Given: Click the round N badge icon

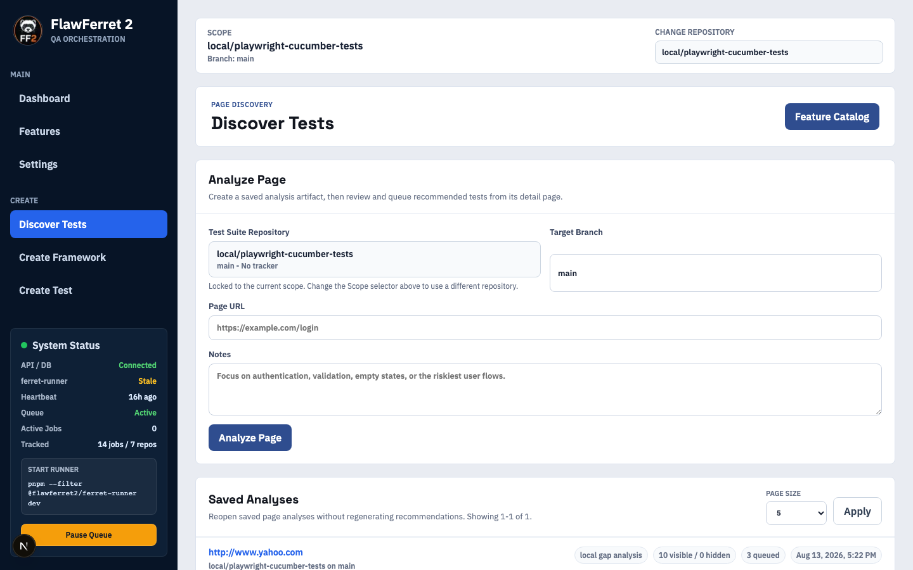Looking at the screenshot, I should point(24,546).
